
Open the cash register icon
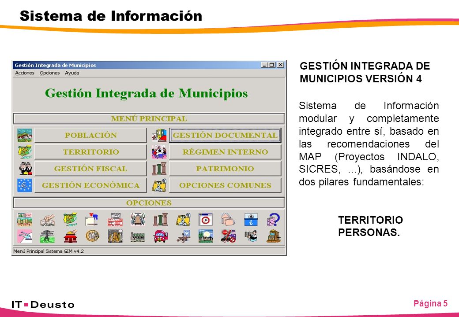273,236
